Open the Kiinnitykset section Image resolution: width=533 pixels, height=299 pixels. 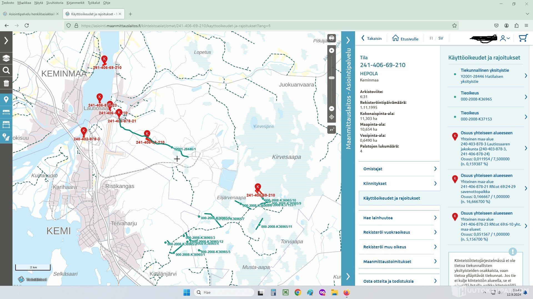click(x=399, y=184)
